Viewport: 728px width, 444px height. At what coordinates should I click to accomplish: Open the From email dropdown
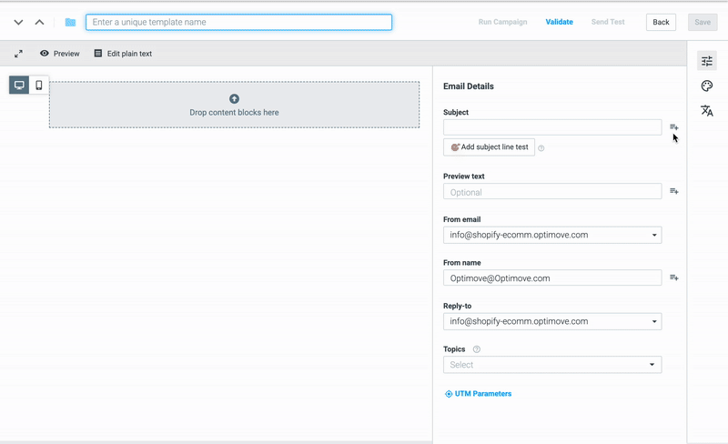552,235
